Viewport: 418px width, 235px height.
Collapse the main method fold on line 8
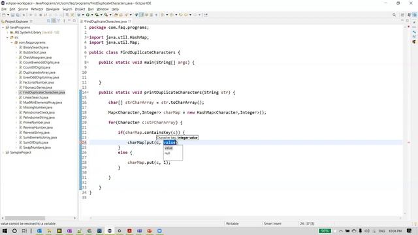[x=88, y=63]
